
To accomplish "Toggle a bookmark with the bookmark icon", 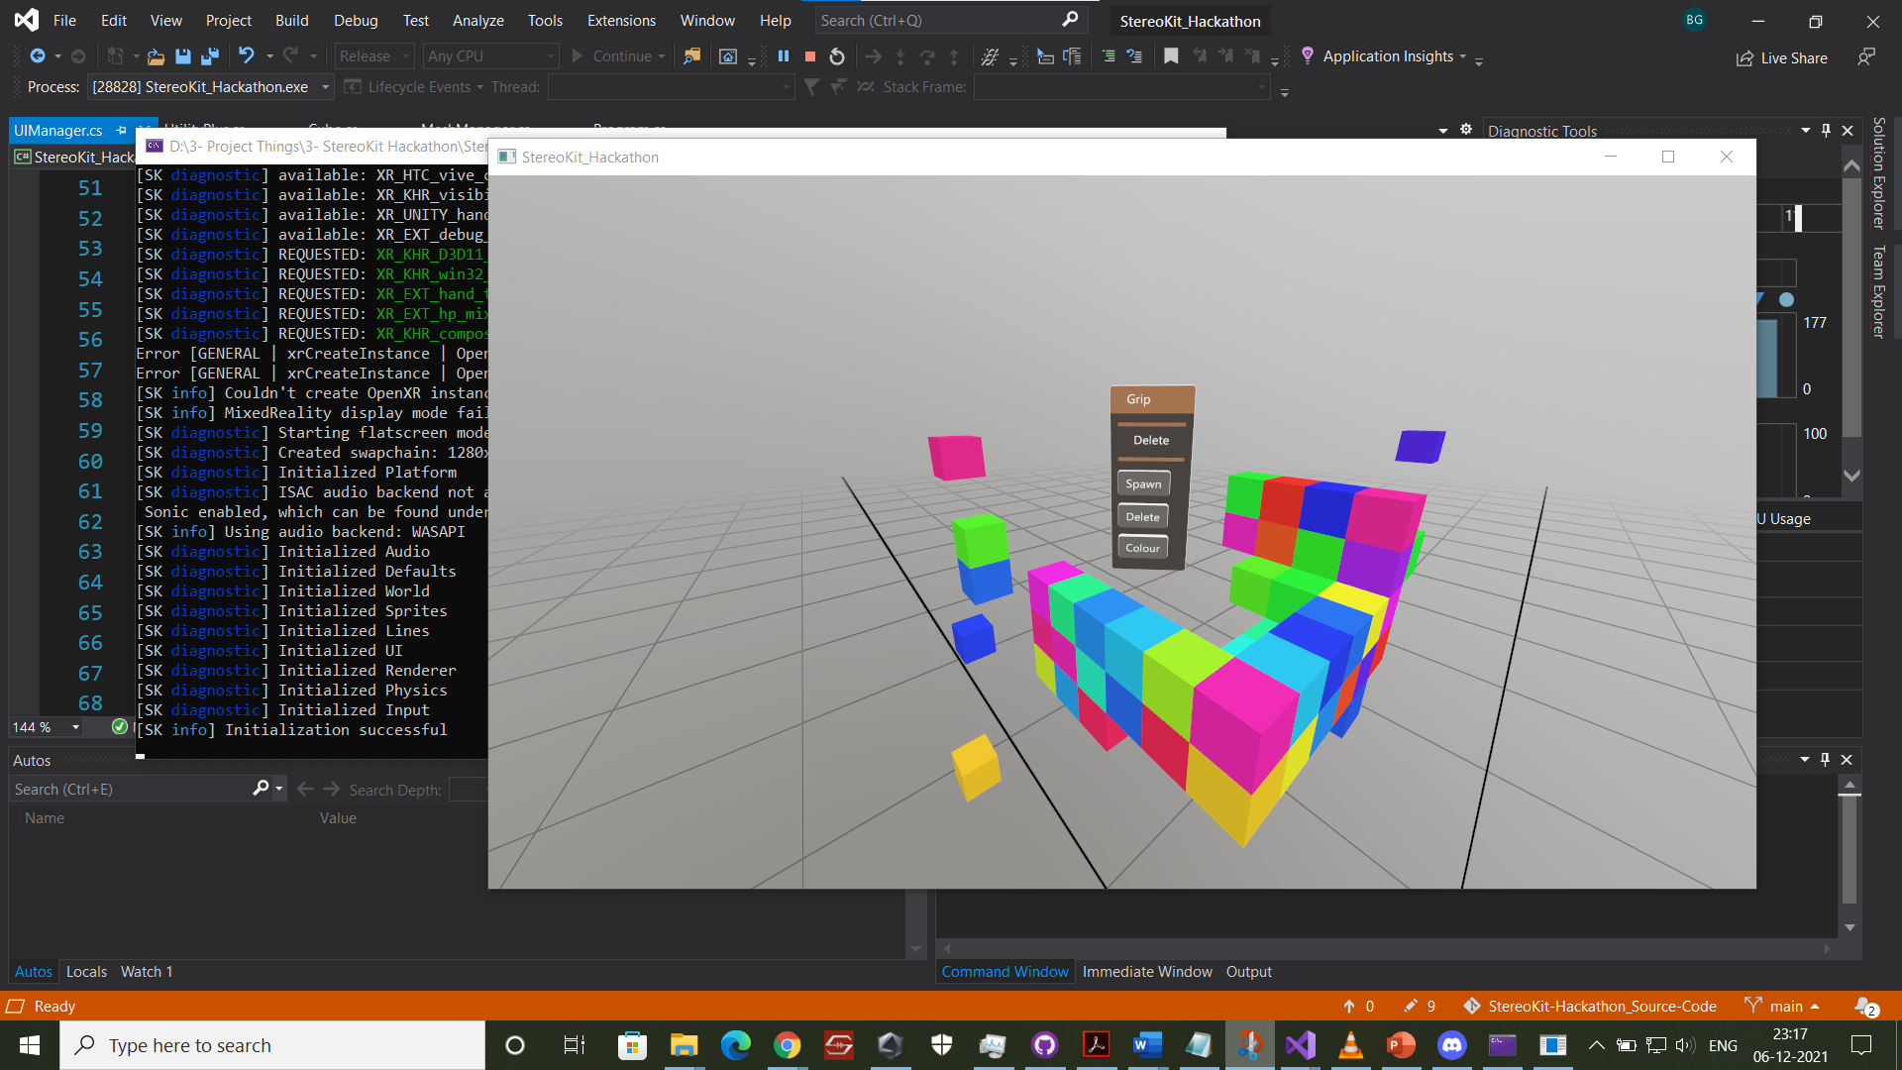I will click(x=1171, y=56).
